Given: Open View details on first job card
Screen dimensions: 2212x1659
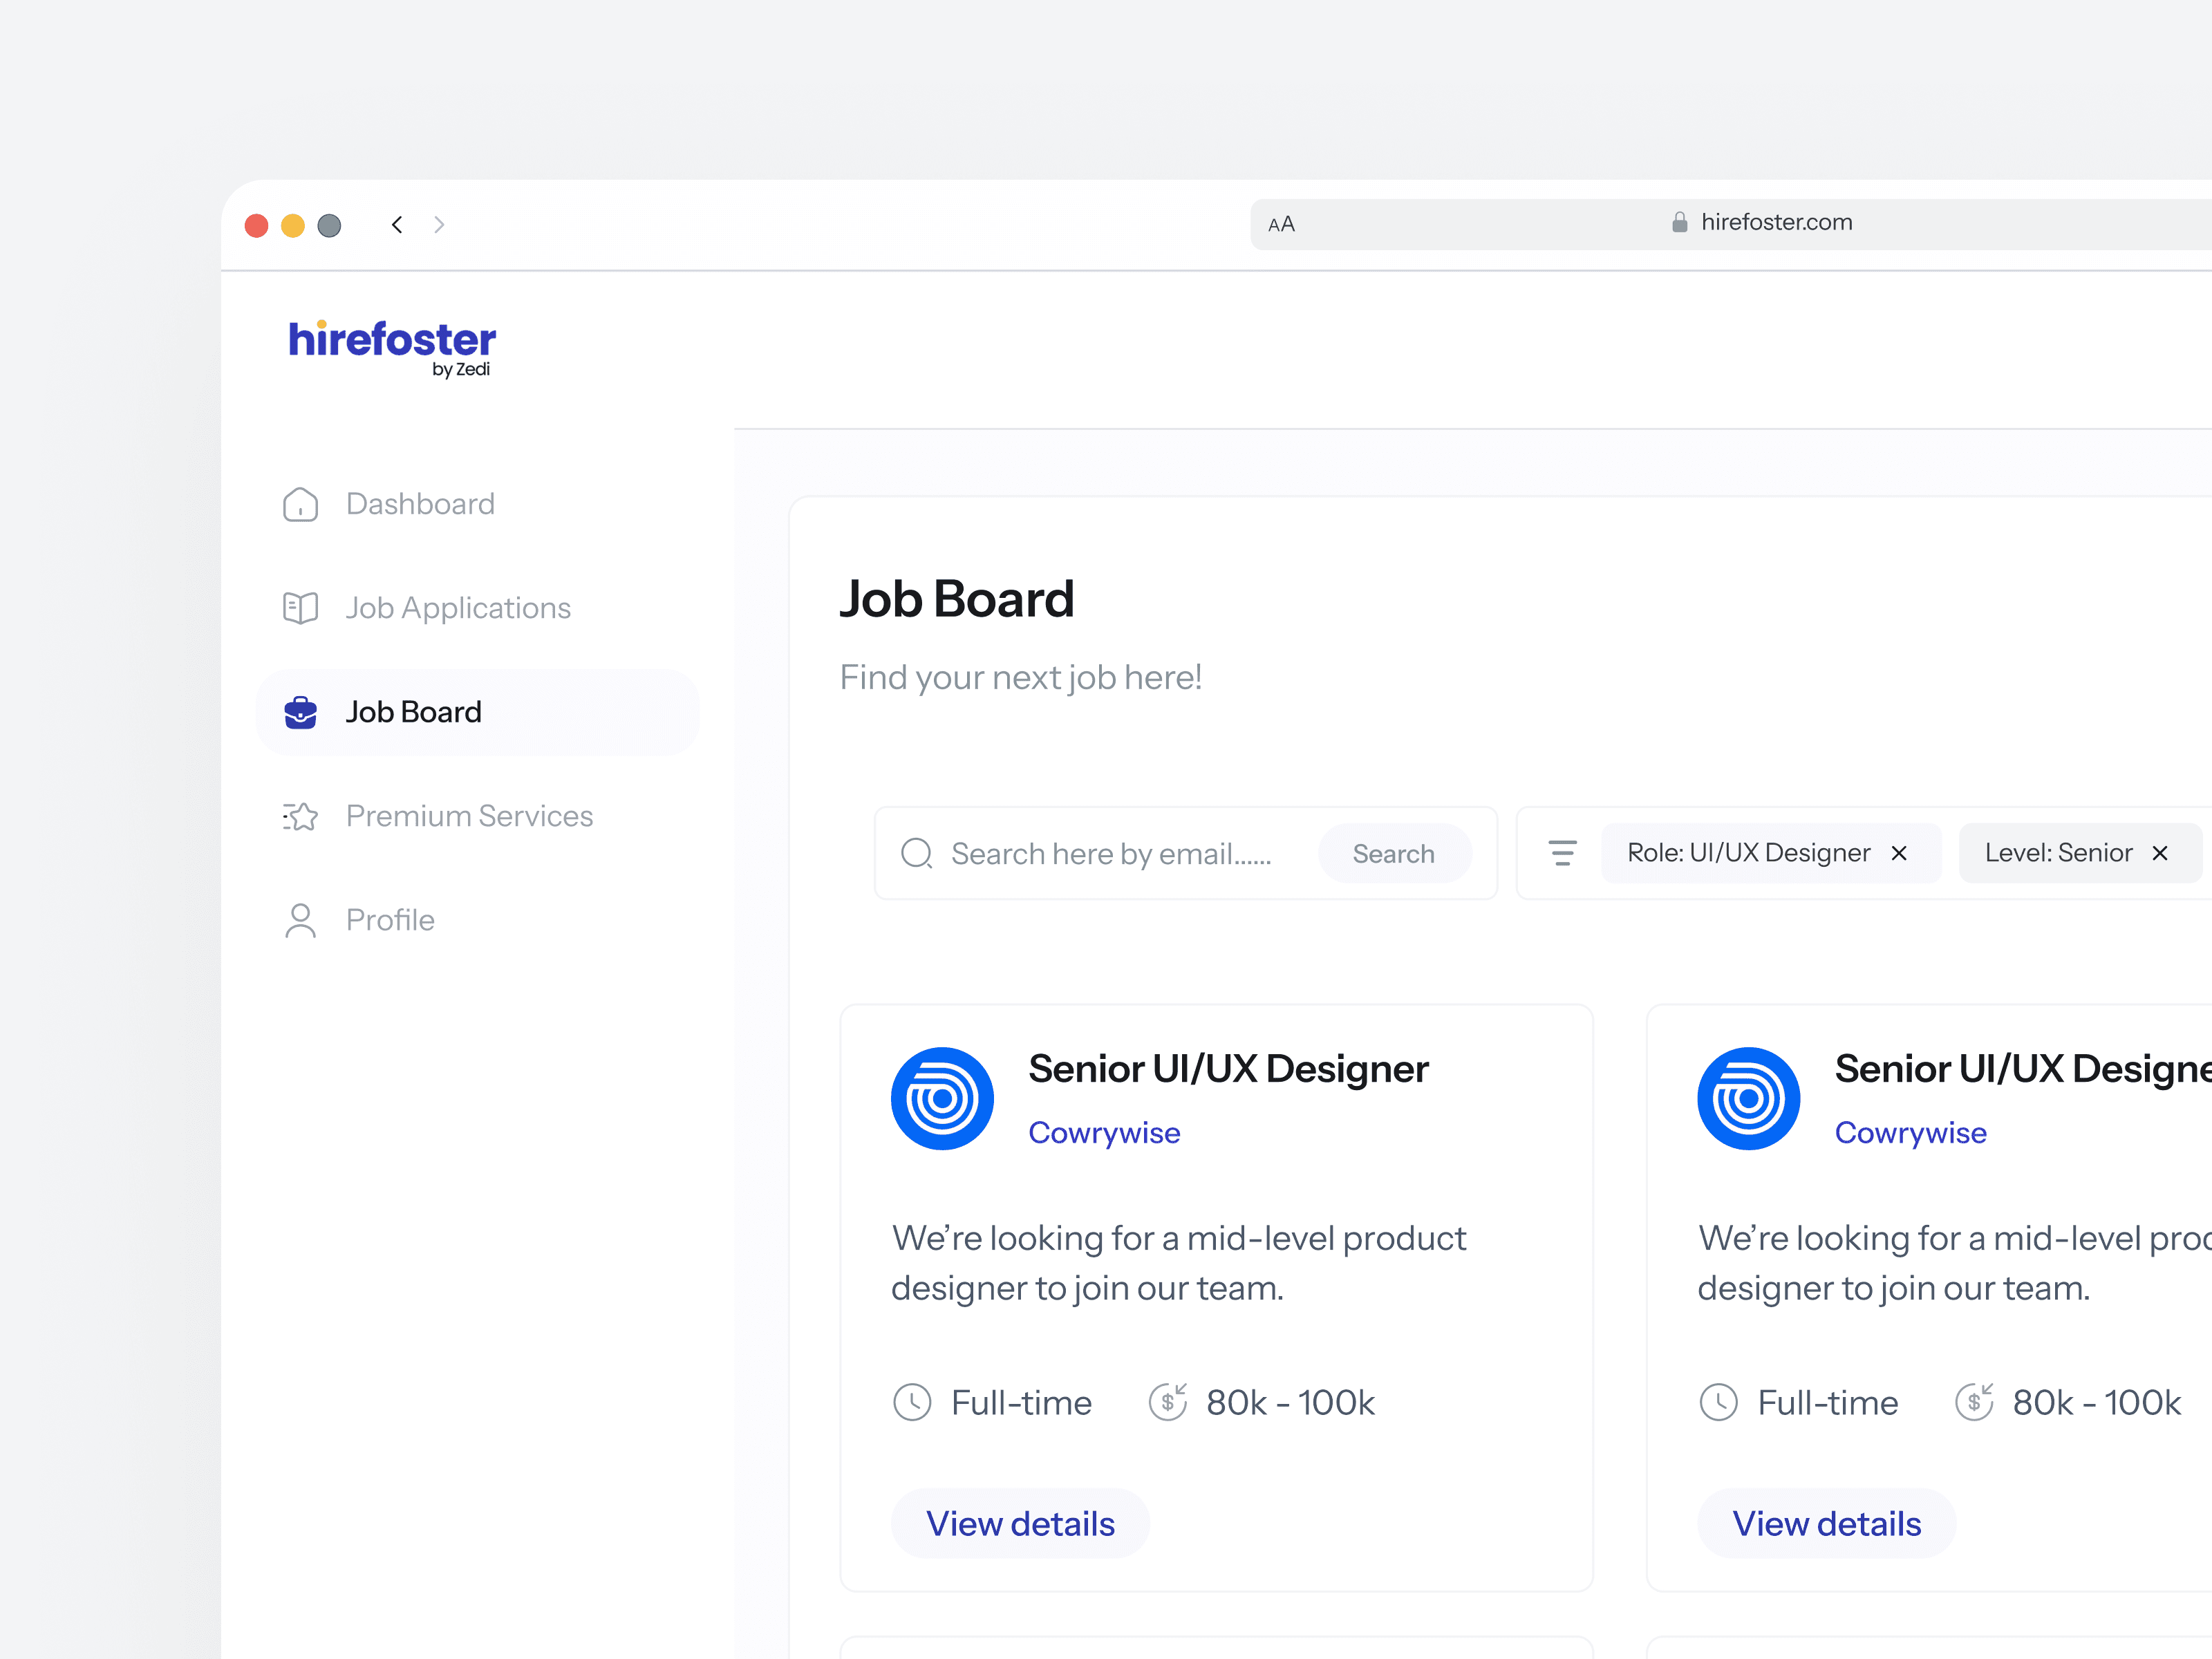Looking at the screenshot, I should pyautogui.click(x=1020, y=1523).
